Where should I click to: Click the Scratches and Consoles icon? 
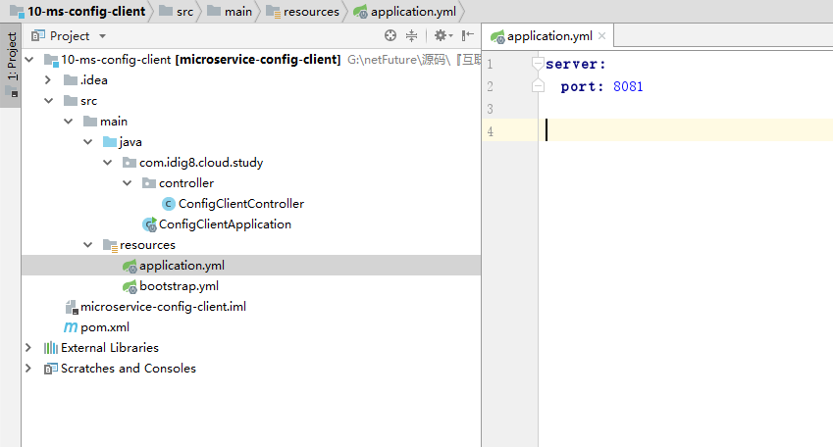point(50,369)
